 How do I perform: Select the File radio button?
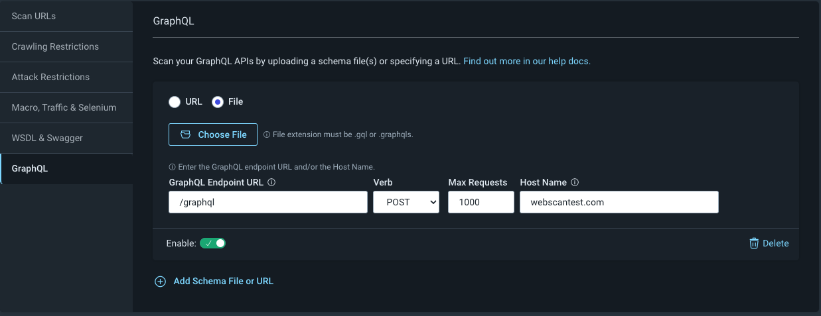(x=217, y=102)
